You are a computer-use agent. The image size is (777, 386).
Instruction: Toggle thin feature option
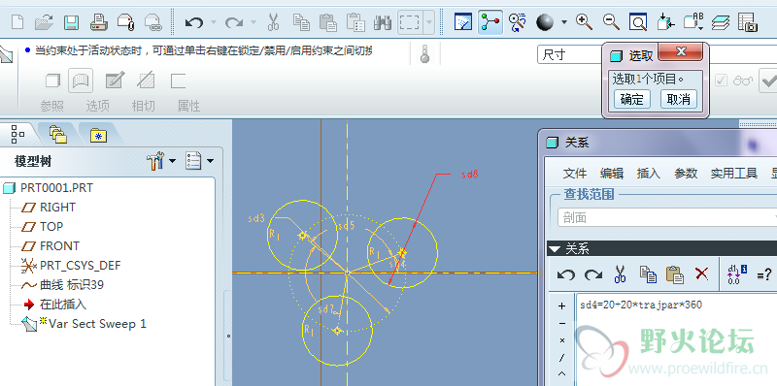(x=178, y=80)
